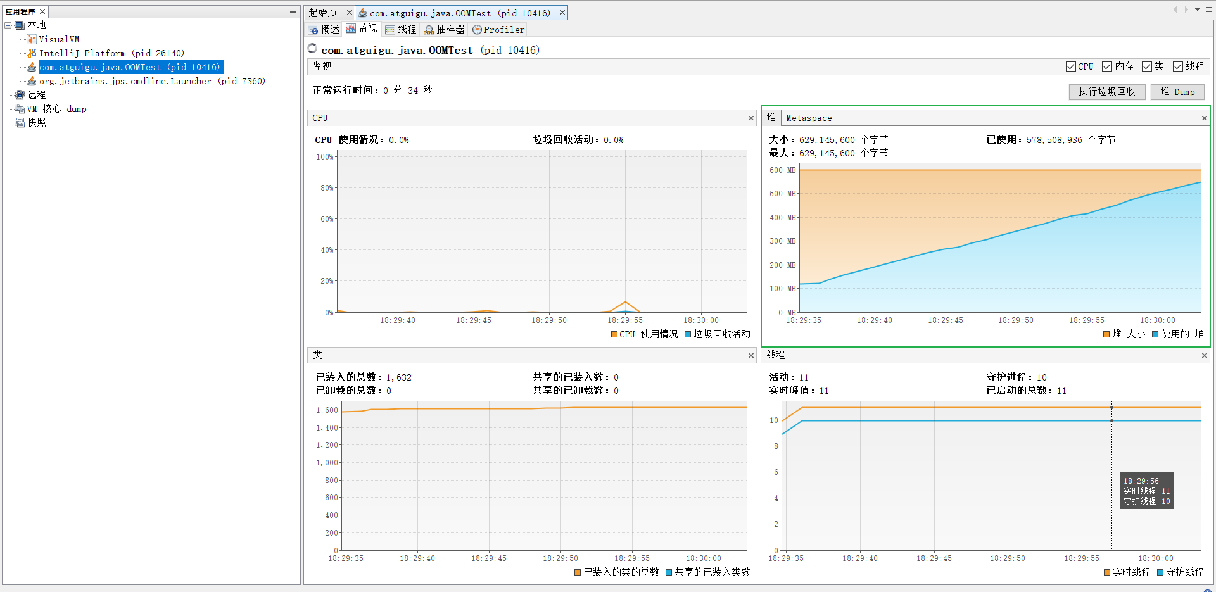Click the 概述 overview tab icon
Screen dimensions: 1216x592
tap(313, 30)
